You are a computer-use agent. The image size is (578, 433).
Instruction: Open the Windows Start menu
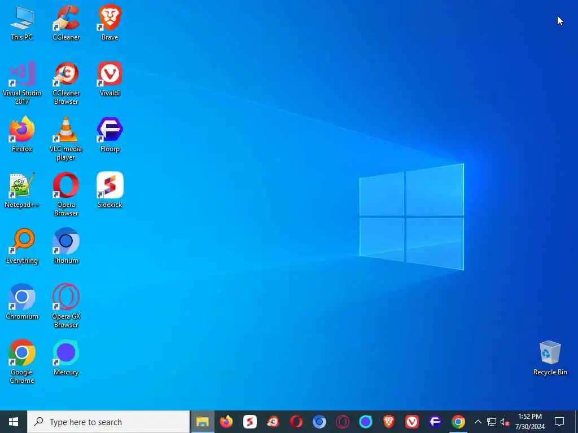(14, 422)
